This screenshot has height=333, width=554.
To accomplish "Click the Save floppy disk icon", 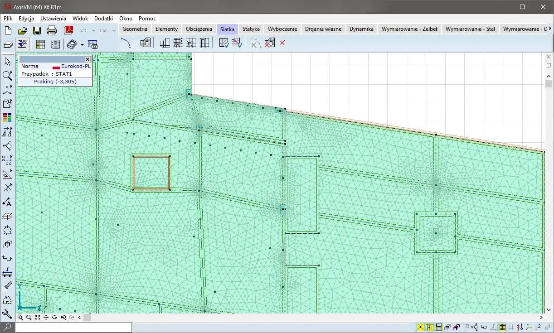I will 37,31.
